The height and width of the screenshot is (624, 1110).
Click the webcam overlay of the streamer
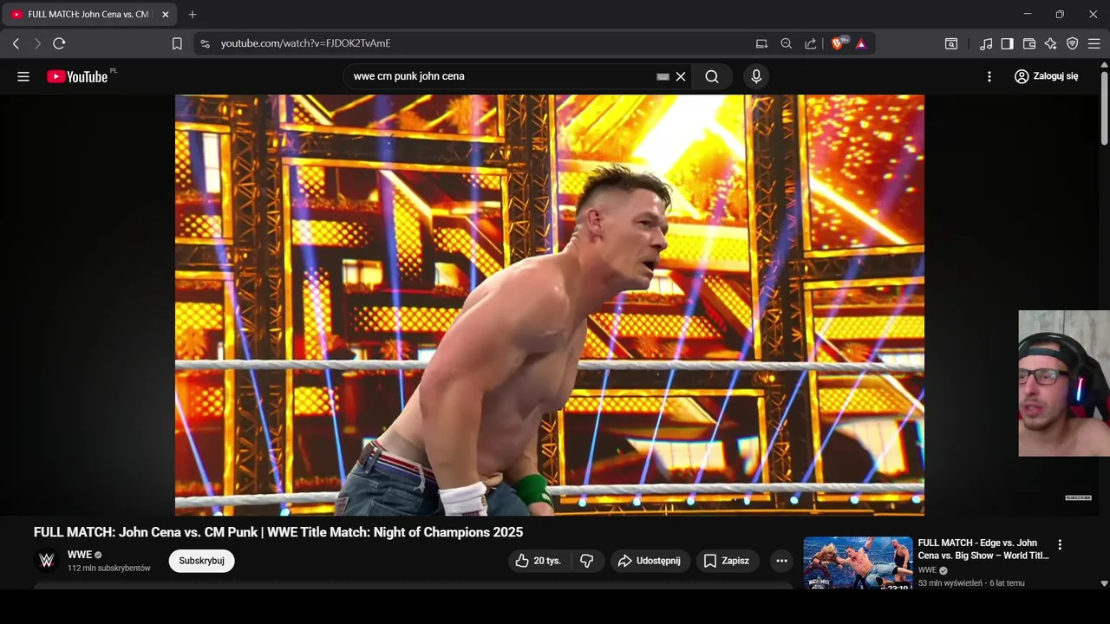[1064, 383]
